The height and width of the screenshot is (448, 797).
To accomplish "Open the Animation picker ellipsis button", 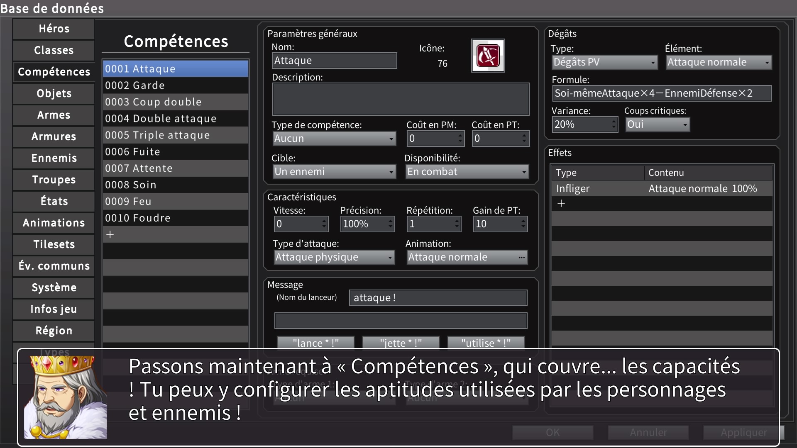I will (521, 257).
